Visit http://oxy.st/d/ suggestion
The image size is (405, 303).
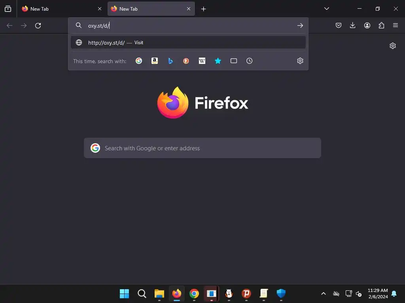(x=188, y=43)
